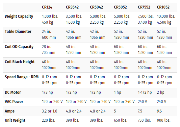The width and height of the screenshot is (180, 127).
Task: Click the CR7552 model header
Action: pyautogui.click(x=144, y=7)
